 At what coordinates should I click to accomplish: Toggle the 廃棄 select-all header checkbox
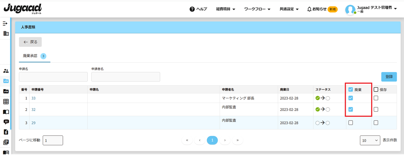click(351, 90)
